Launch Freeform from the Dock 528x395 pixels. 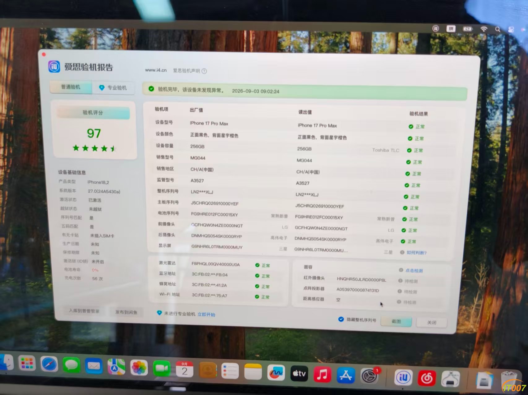pos(276,373)
